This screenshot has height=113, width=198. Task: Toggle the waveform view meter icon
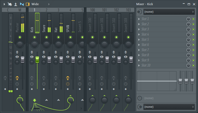pyautogui.click(x=16, y=4)
